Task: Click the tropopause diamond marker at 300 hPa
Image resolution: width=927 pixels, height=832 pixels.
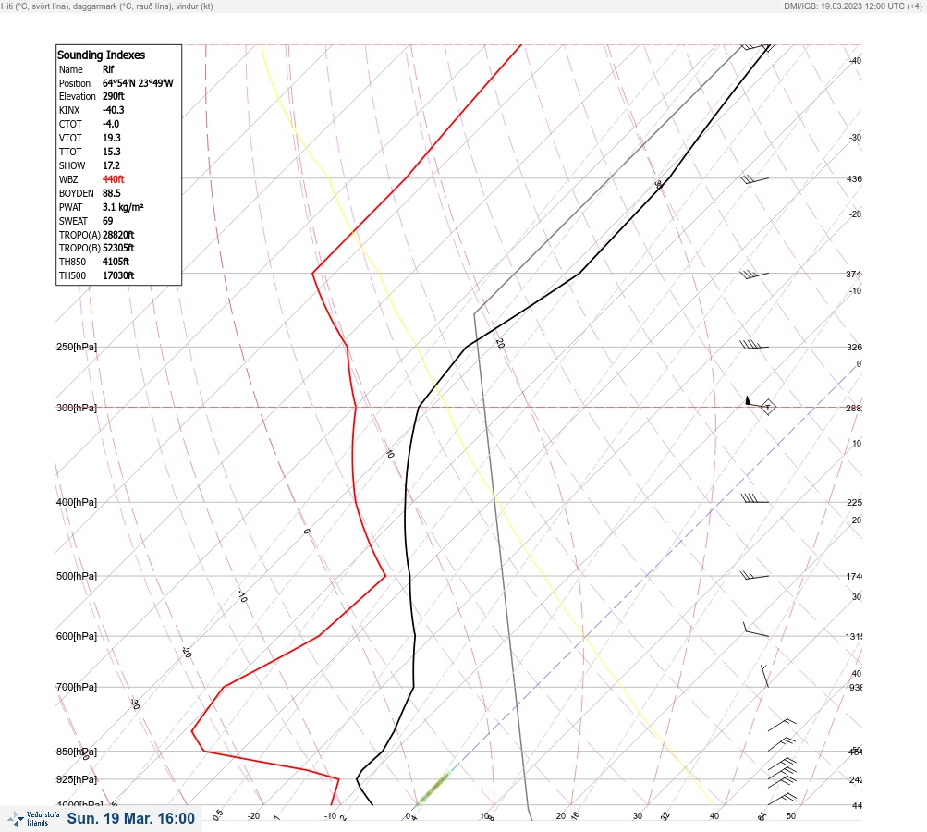Action: point(767,408)
